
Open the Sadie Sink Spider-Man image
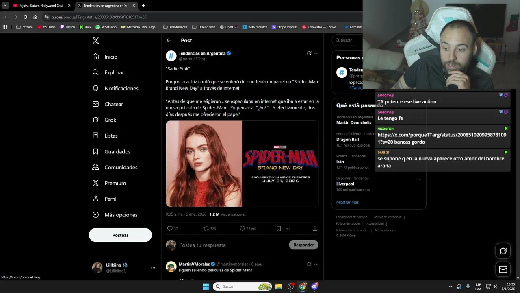click(x=242, y=164)
